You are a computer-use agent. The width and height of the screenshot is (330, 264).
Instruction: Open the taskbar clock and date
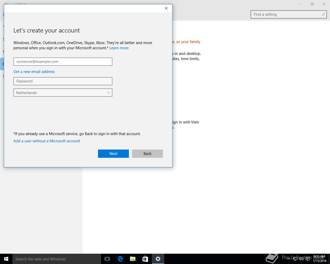tap(320, 259)
